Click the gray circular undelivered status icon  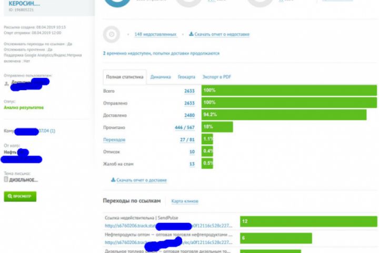[x=112, y=34]
